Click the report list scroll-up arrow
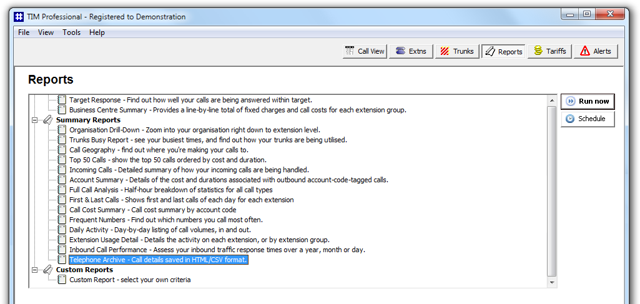Image resolution: width=640 pixels, height=304 pixels. (x=551, y=101)
